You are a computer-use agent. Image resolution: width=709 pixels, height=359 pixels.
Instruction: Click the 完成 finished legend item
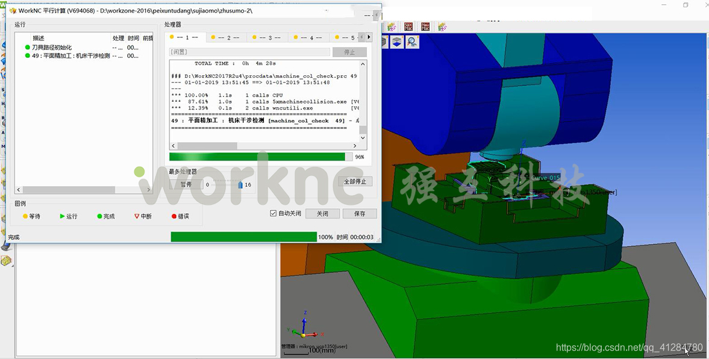click(106, 216)
